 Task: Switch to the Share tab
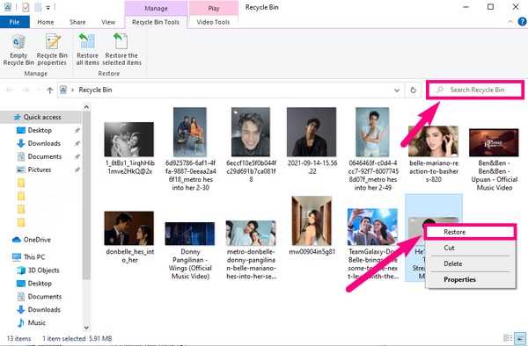click(77, 22)
